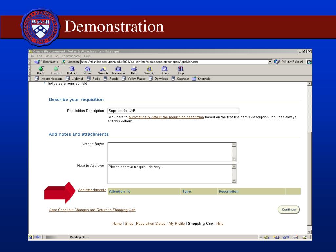This screenshot has height=252, width=336.
Task: Click the Add Attachments link
Action: [x=92, y=190]
